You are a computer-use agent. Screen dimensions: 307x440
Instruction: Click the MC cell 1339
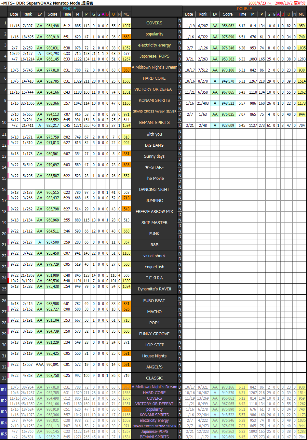[126, 281]
